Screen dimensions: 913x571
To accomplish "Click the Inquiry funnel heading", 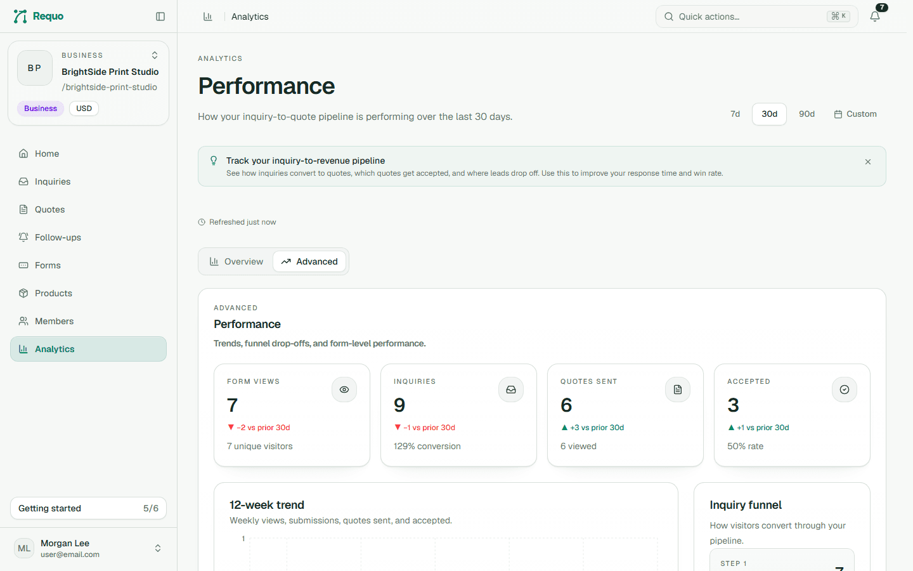I will point(746,505).
